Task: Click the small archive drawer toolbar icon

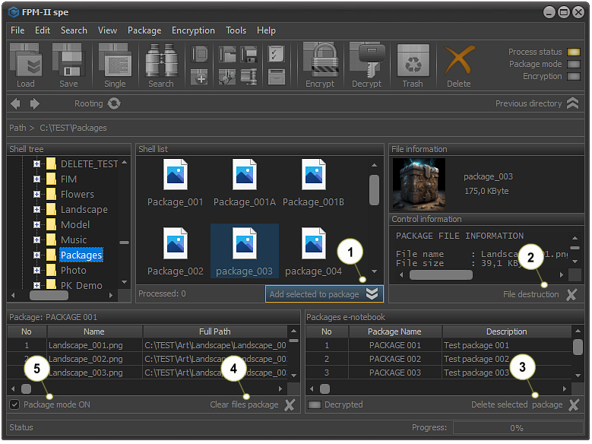Action: 277,77
